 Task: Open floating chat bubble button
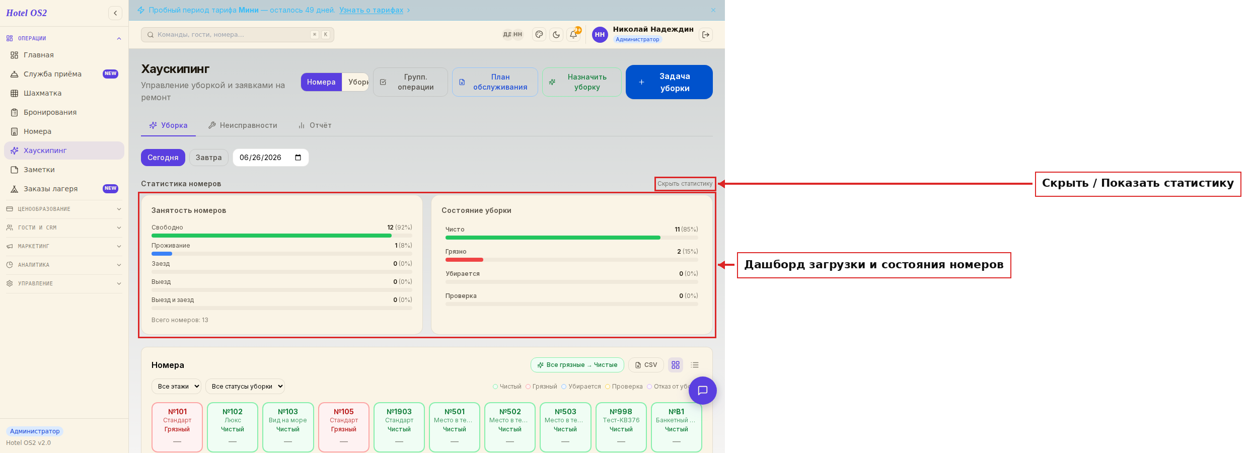(x=703, y=391)
